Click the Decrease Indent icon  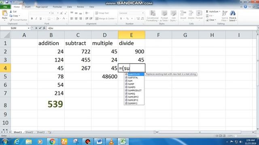[87, 19]
